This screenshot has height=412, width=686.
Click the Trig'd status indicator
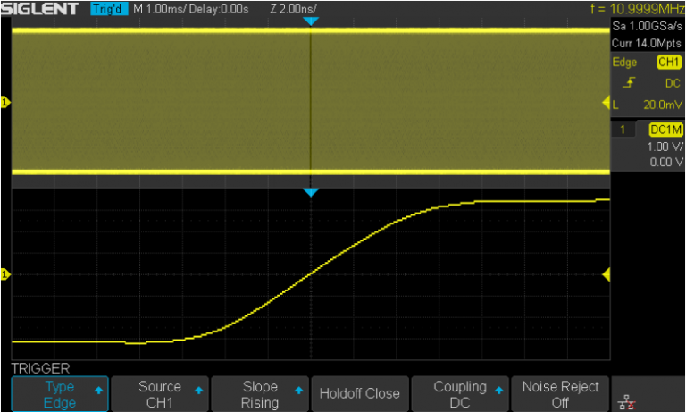point(108,9)
